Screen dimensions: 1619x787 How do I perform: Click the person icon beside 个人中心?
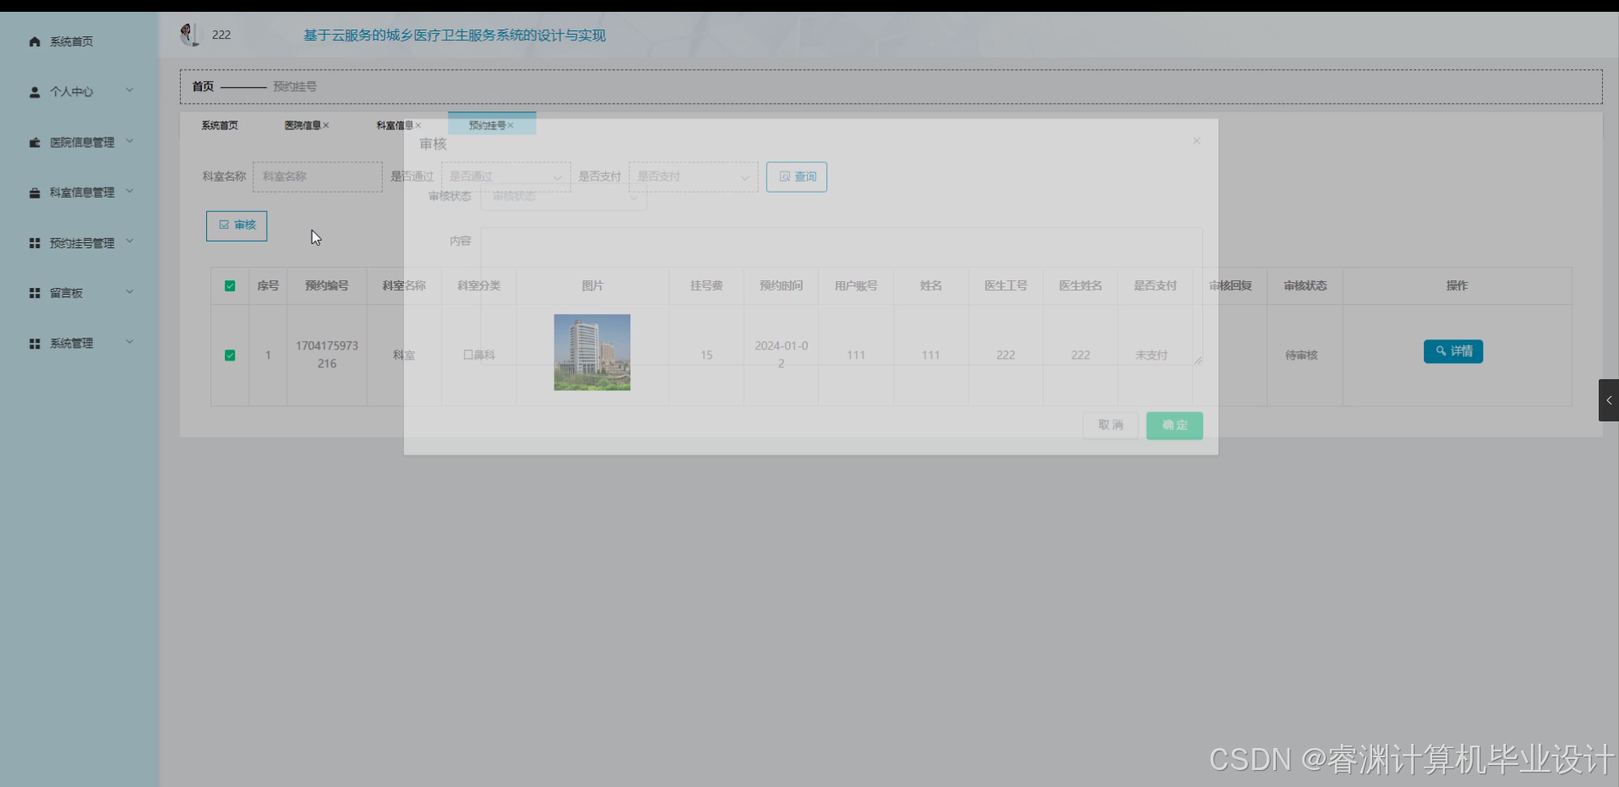pyautogui.click(x=35, y=91)
